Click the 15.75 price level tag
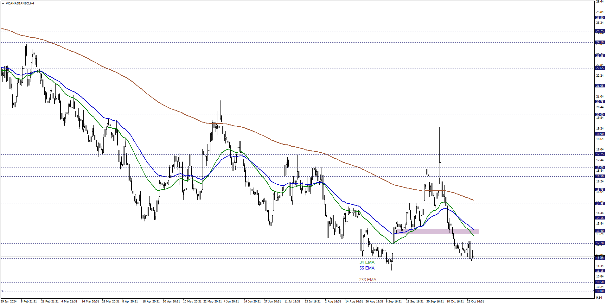Viewport: 607px width, 305px height. 600,190
